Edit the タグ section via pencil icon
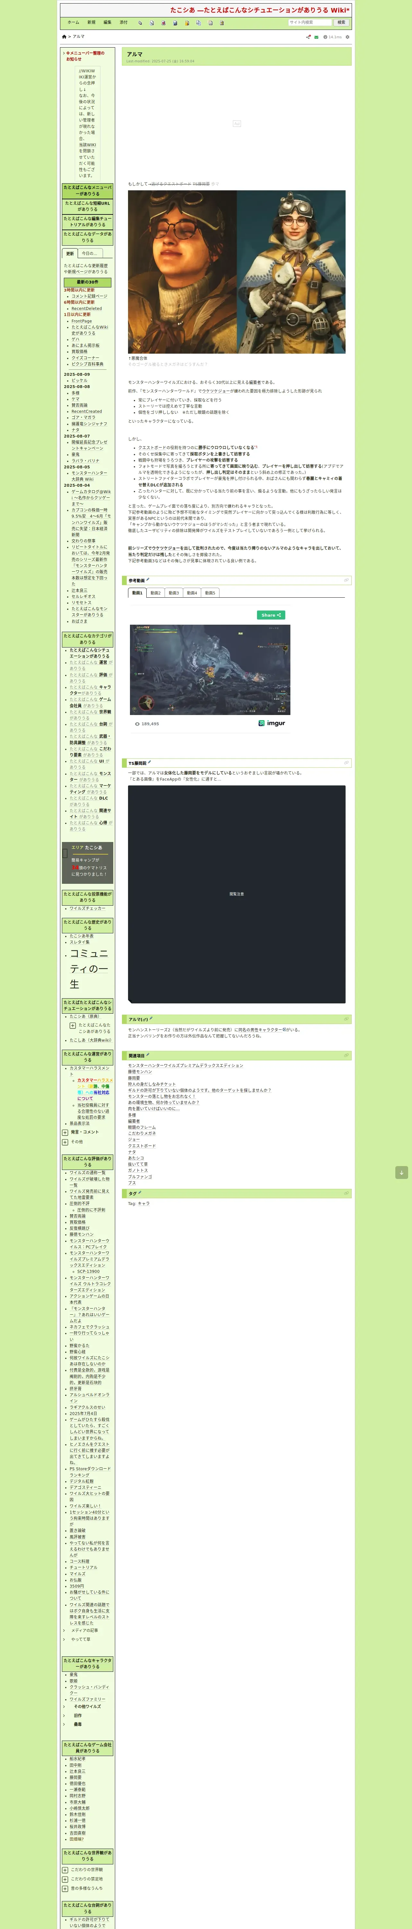Viewport: 412px width, 1929px height. (x=140, y=1193)
